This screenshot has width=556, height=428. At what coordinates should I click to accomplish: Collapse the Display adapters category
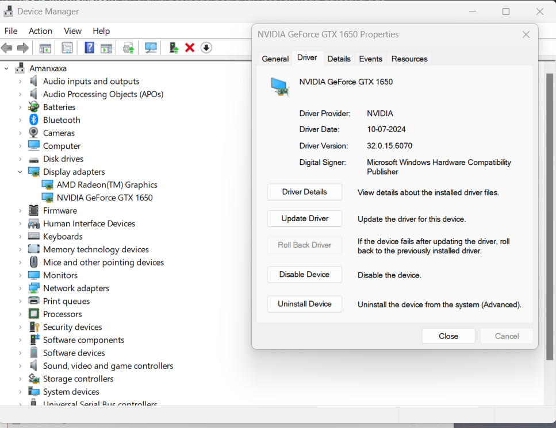20,171
